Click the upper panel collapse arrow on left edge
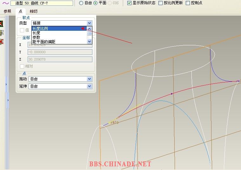Viewport: 241px width, 170px height. tap(6, 84)
